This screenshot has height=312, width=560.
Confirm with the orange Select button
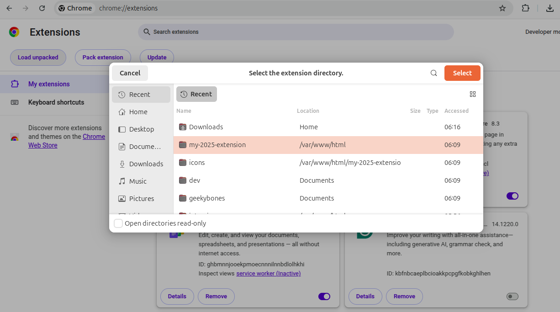coord(462,73)
